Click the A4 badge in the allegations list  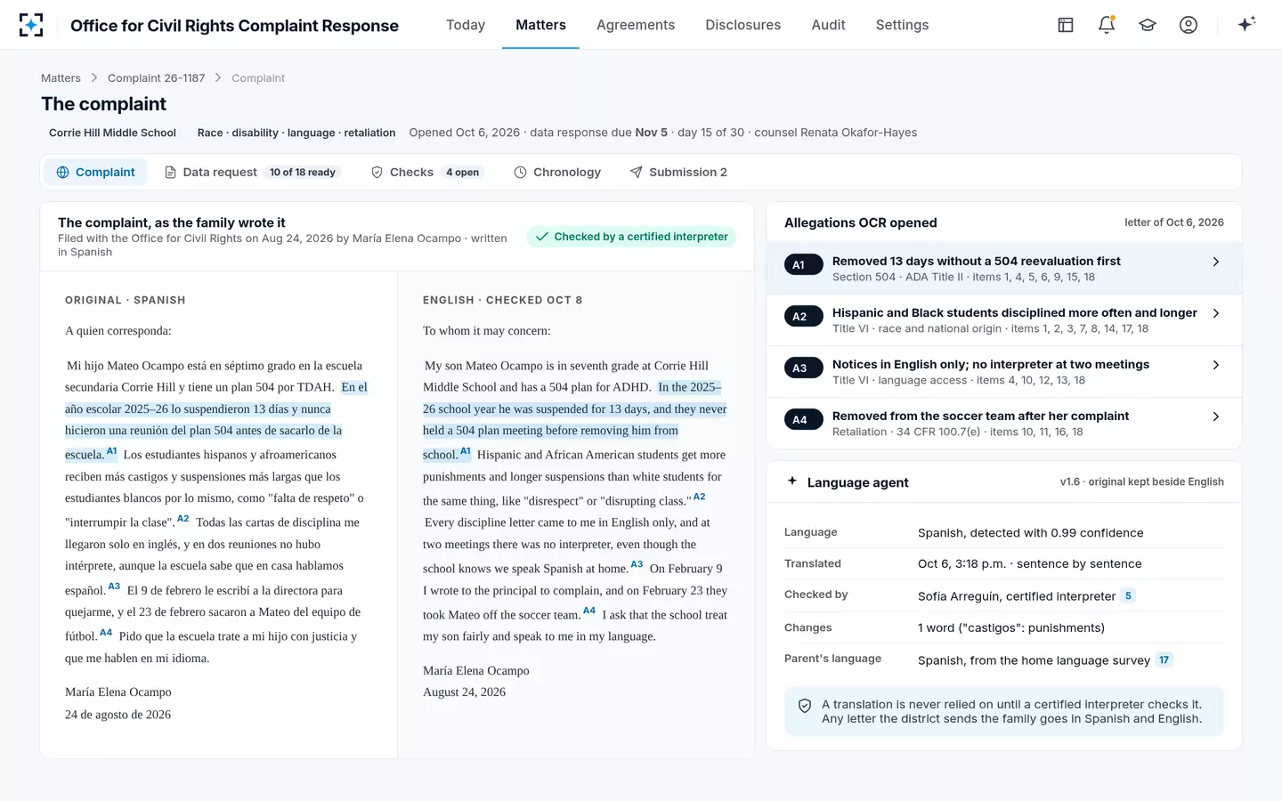[803, 420]
